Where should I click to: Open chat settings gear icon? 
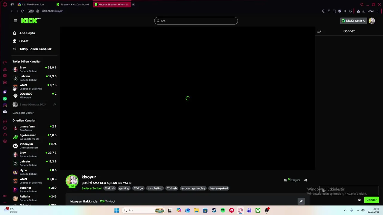tap(359, 200)
